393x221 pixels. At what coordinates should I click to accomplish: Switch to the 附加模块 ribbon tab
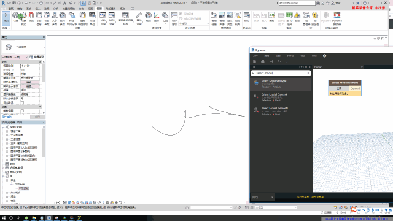click(111, 9)
